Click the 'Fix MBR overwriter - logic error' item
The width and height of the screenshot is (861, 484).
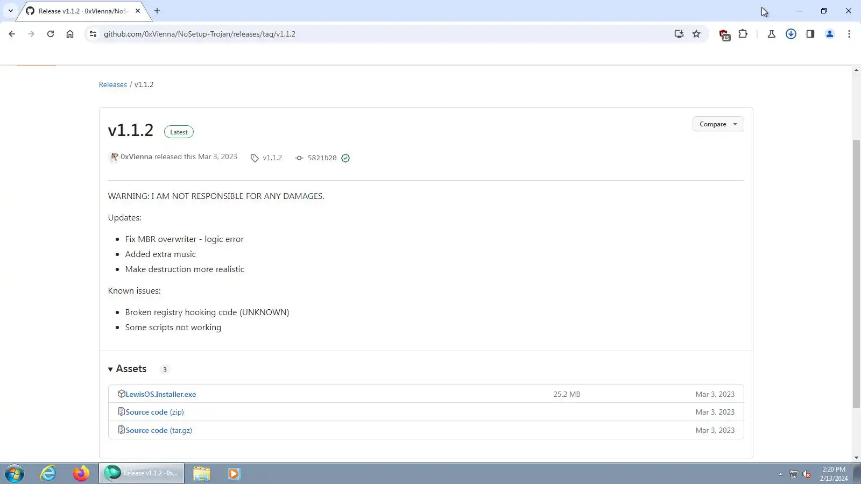[x=185, y=239]
